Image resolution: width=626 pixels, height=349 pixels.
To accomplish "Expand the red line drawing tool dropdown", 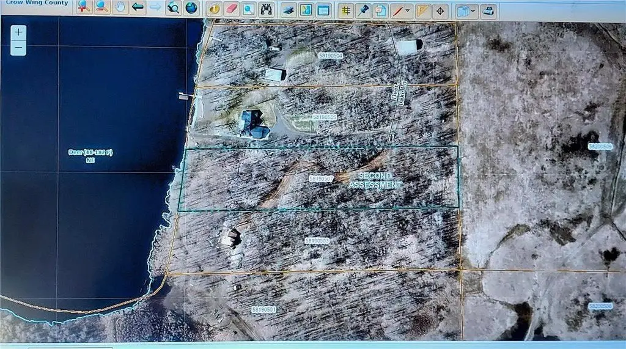I will tap(408, 10).
